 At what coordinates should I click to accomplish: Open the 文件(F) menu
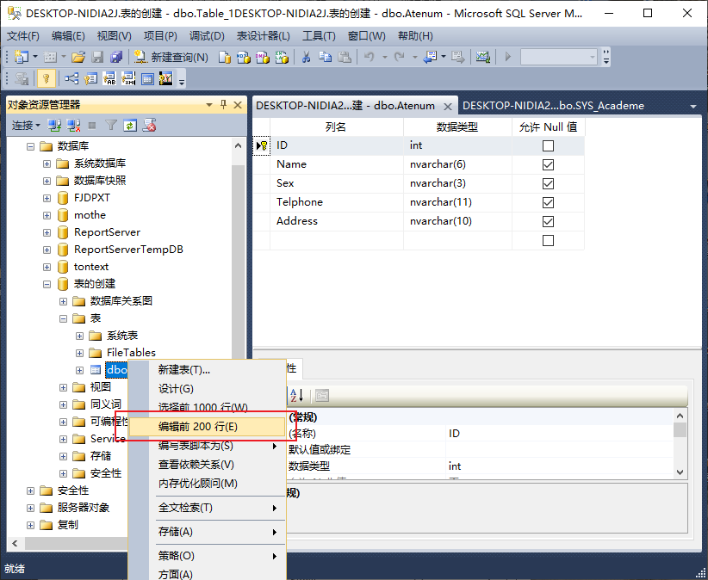coord(23,35)
